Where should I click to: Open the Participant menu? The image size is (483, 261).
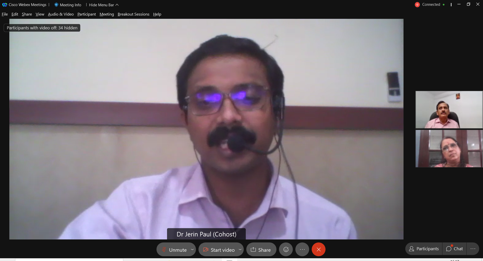tap(87, 14)
